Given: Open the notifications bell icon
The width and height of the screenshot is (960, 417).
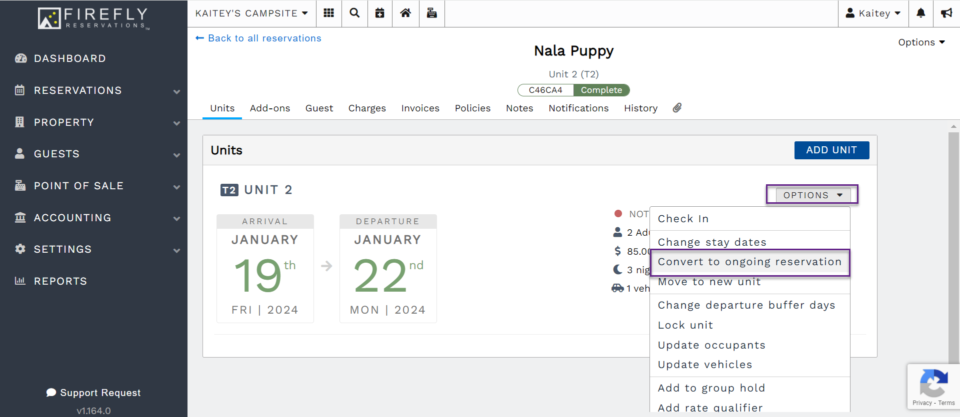Looking at the screenshot, I should coord(920,13).
